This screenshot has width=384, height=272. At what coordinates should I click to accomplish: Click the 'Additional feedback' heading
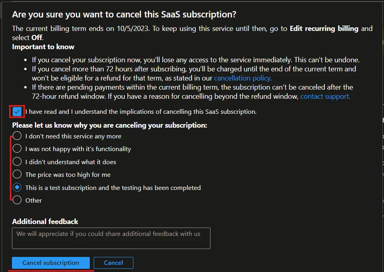point(45,222)
